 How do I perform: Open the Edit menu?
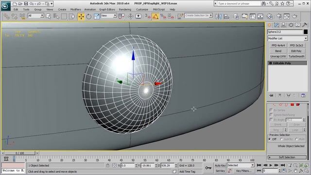pyautogui.click(x=16, y=9)
